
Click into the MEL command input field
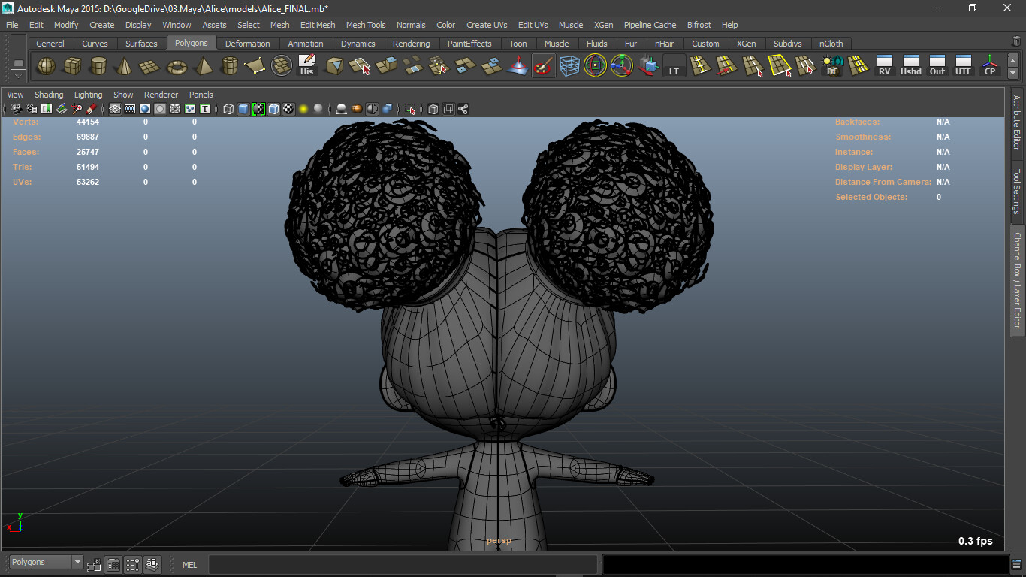click(403, 564)
